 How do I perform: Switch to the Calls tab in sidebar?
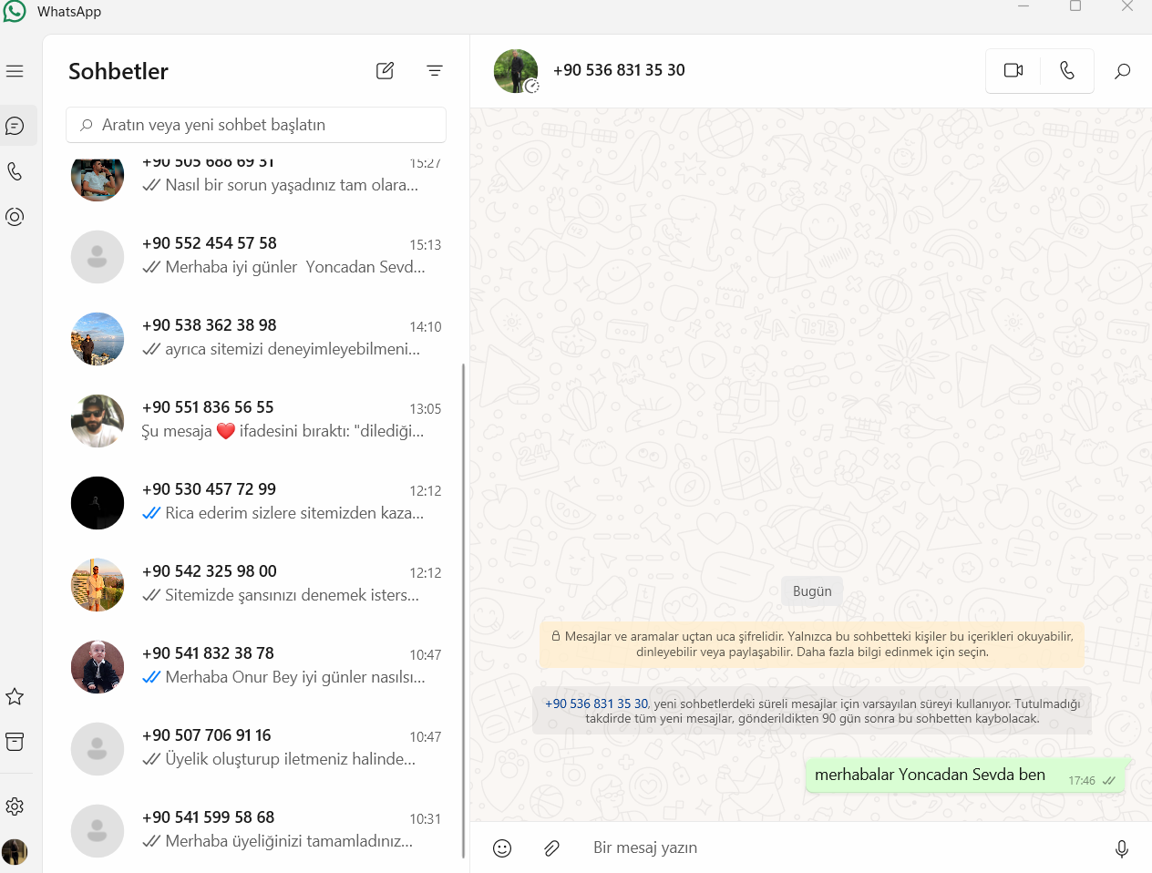(x=15, y=171)
